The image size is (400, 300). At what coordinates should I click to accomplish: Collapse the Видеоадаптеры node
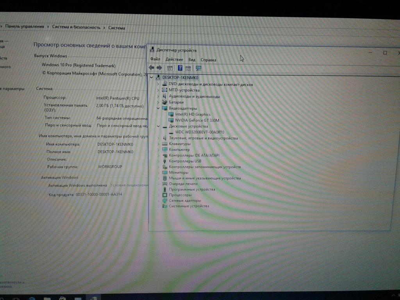pos(158,108)
